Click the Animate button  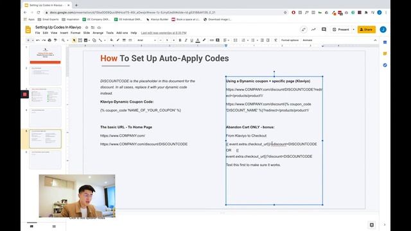[308, 40]
